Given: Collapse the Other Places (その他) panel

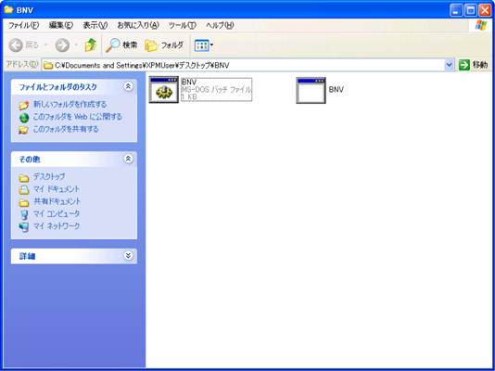Looking at the screenshot, I should 128,159.
